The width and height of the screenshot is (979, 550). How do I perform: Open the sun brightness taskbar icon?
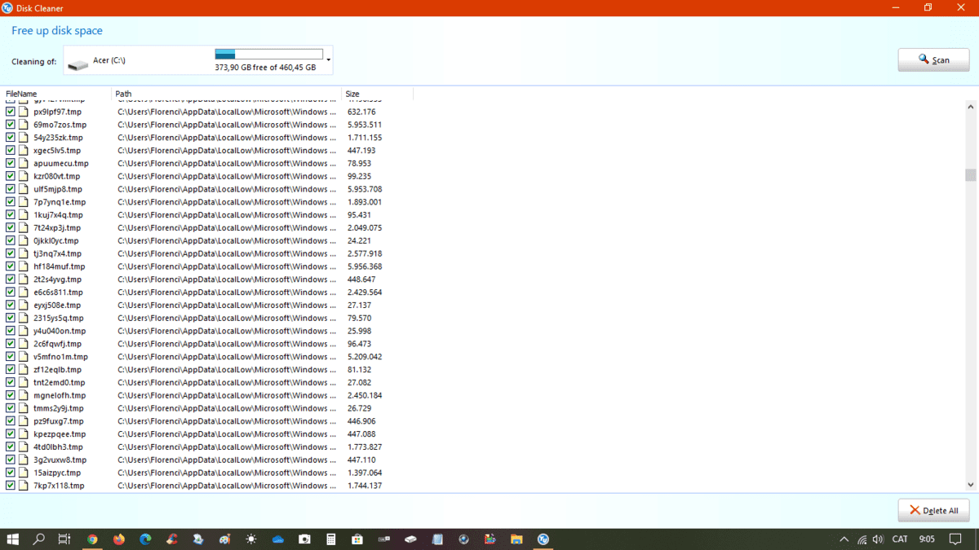click(x=251, y=539)
